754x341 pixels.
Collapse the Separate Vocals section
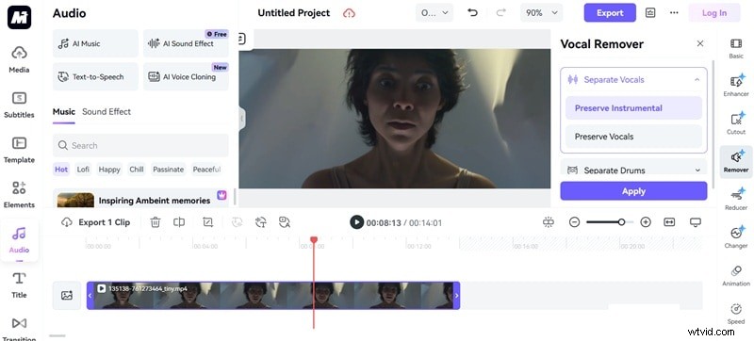697,80
